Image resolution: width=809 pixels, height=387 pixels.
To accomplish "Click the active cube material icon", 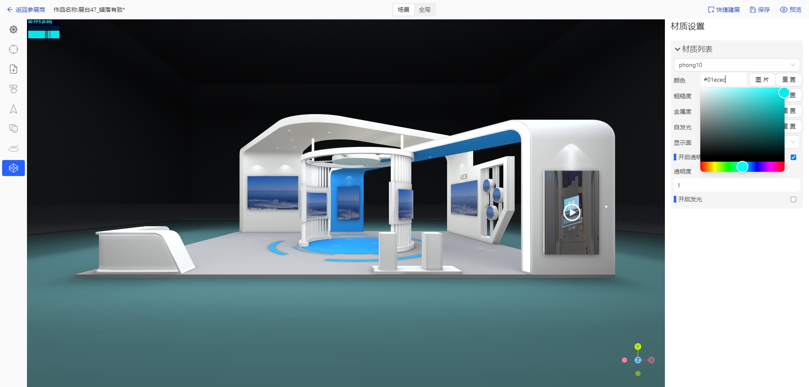I will 13,168.
